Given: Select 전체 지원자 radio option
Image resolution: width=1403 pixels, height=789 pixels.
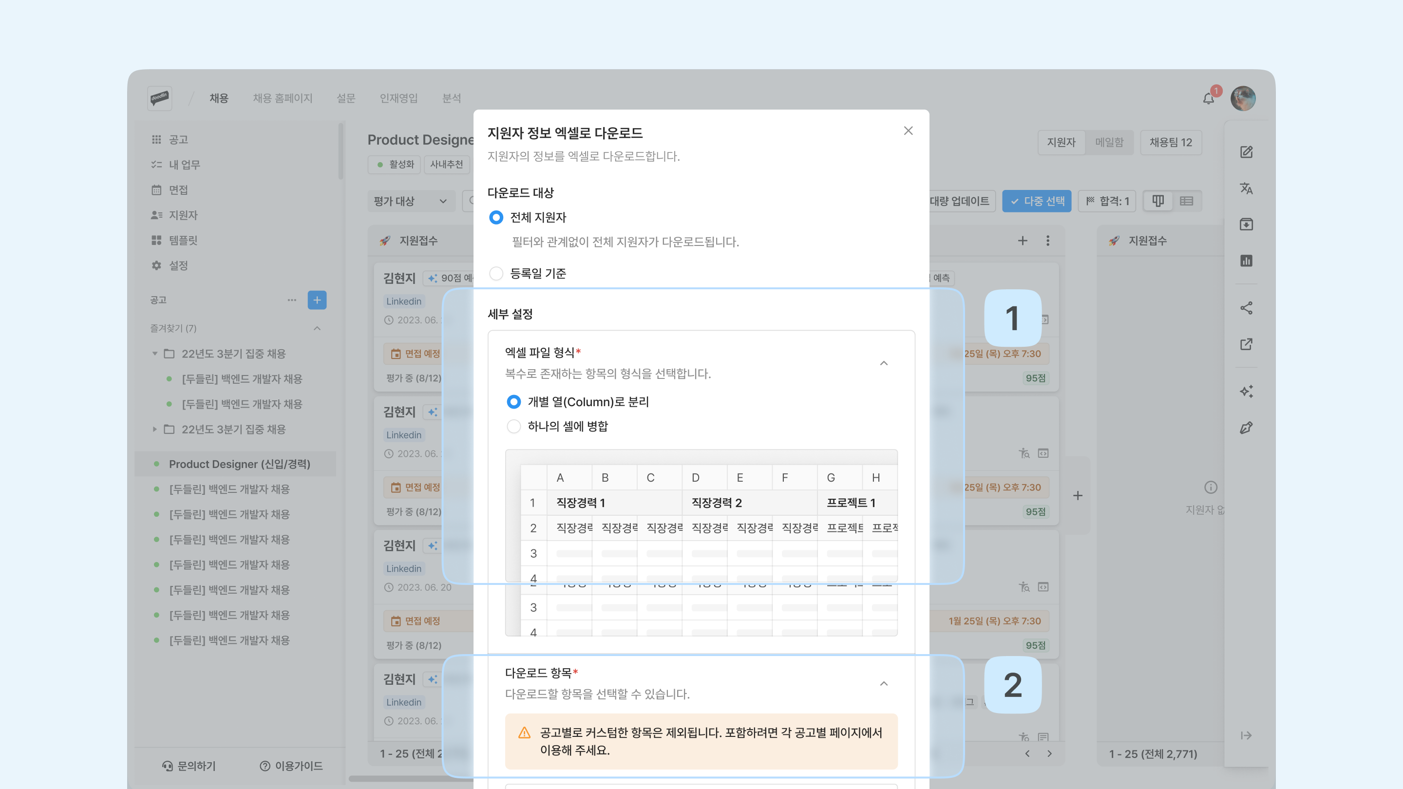Looking at the screenshot, I should 495,217.
